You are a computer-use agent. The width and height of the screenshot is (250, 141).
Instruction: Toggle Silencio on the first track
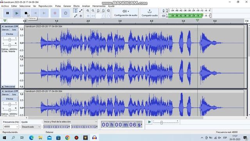(5, 30)
